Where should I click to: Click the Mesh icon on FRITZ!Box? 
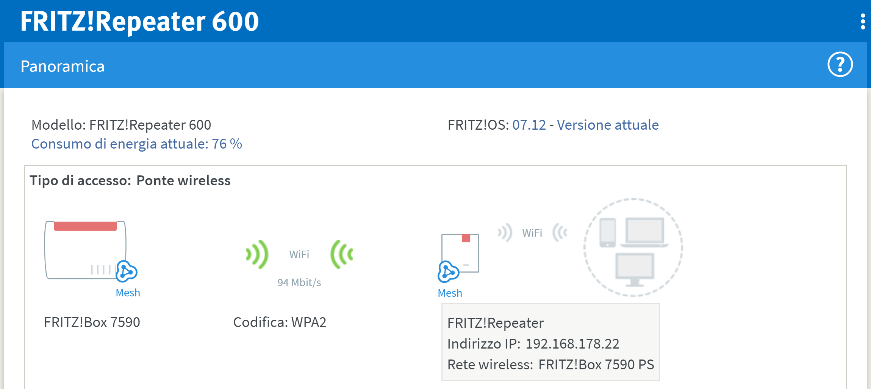click(x=126, y=271)
